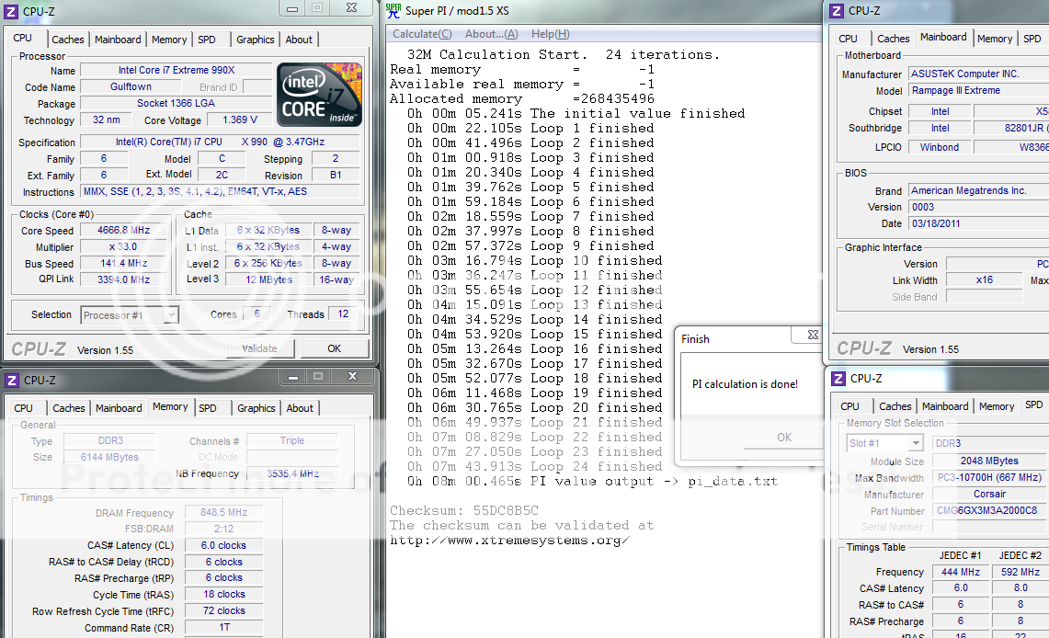Click the xtremesystems.org URL in Super PI
Screen dimensions: 1049x638
tap(509, 541)
